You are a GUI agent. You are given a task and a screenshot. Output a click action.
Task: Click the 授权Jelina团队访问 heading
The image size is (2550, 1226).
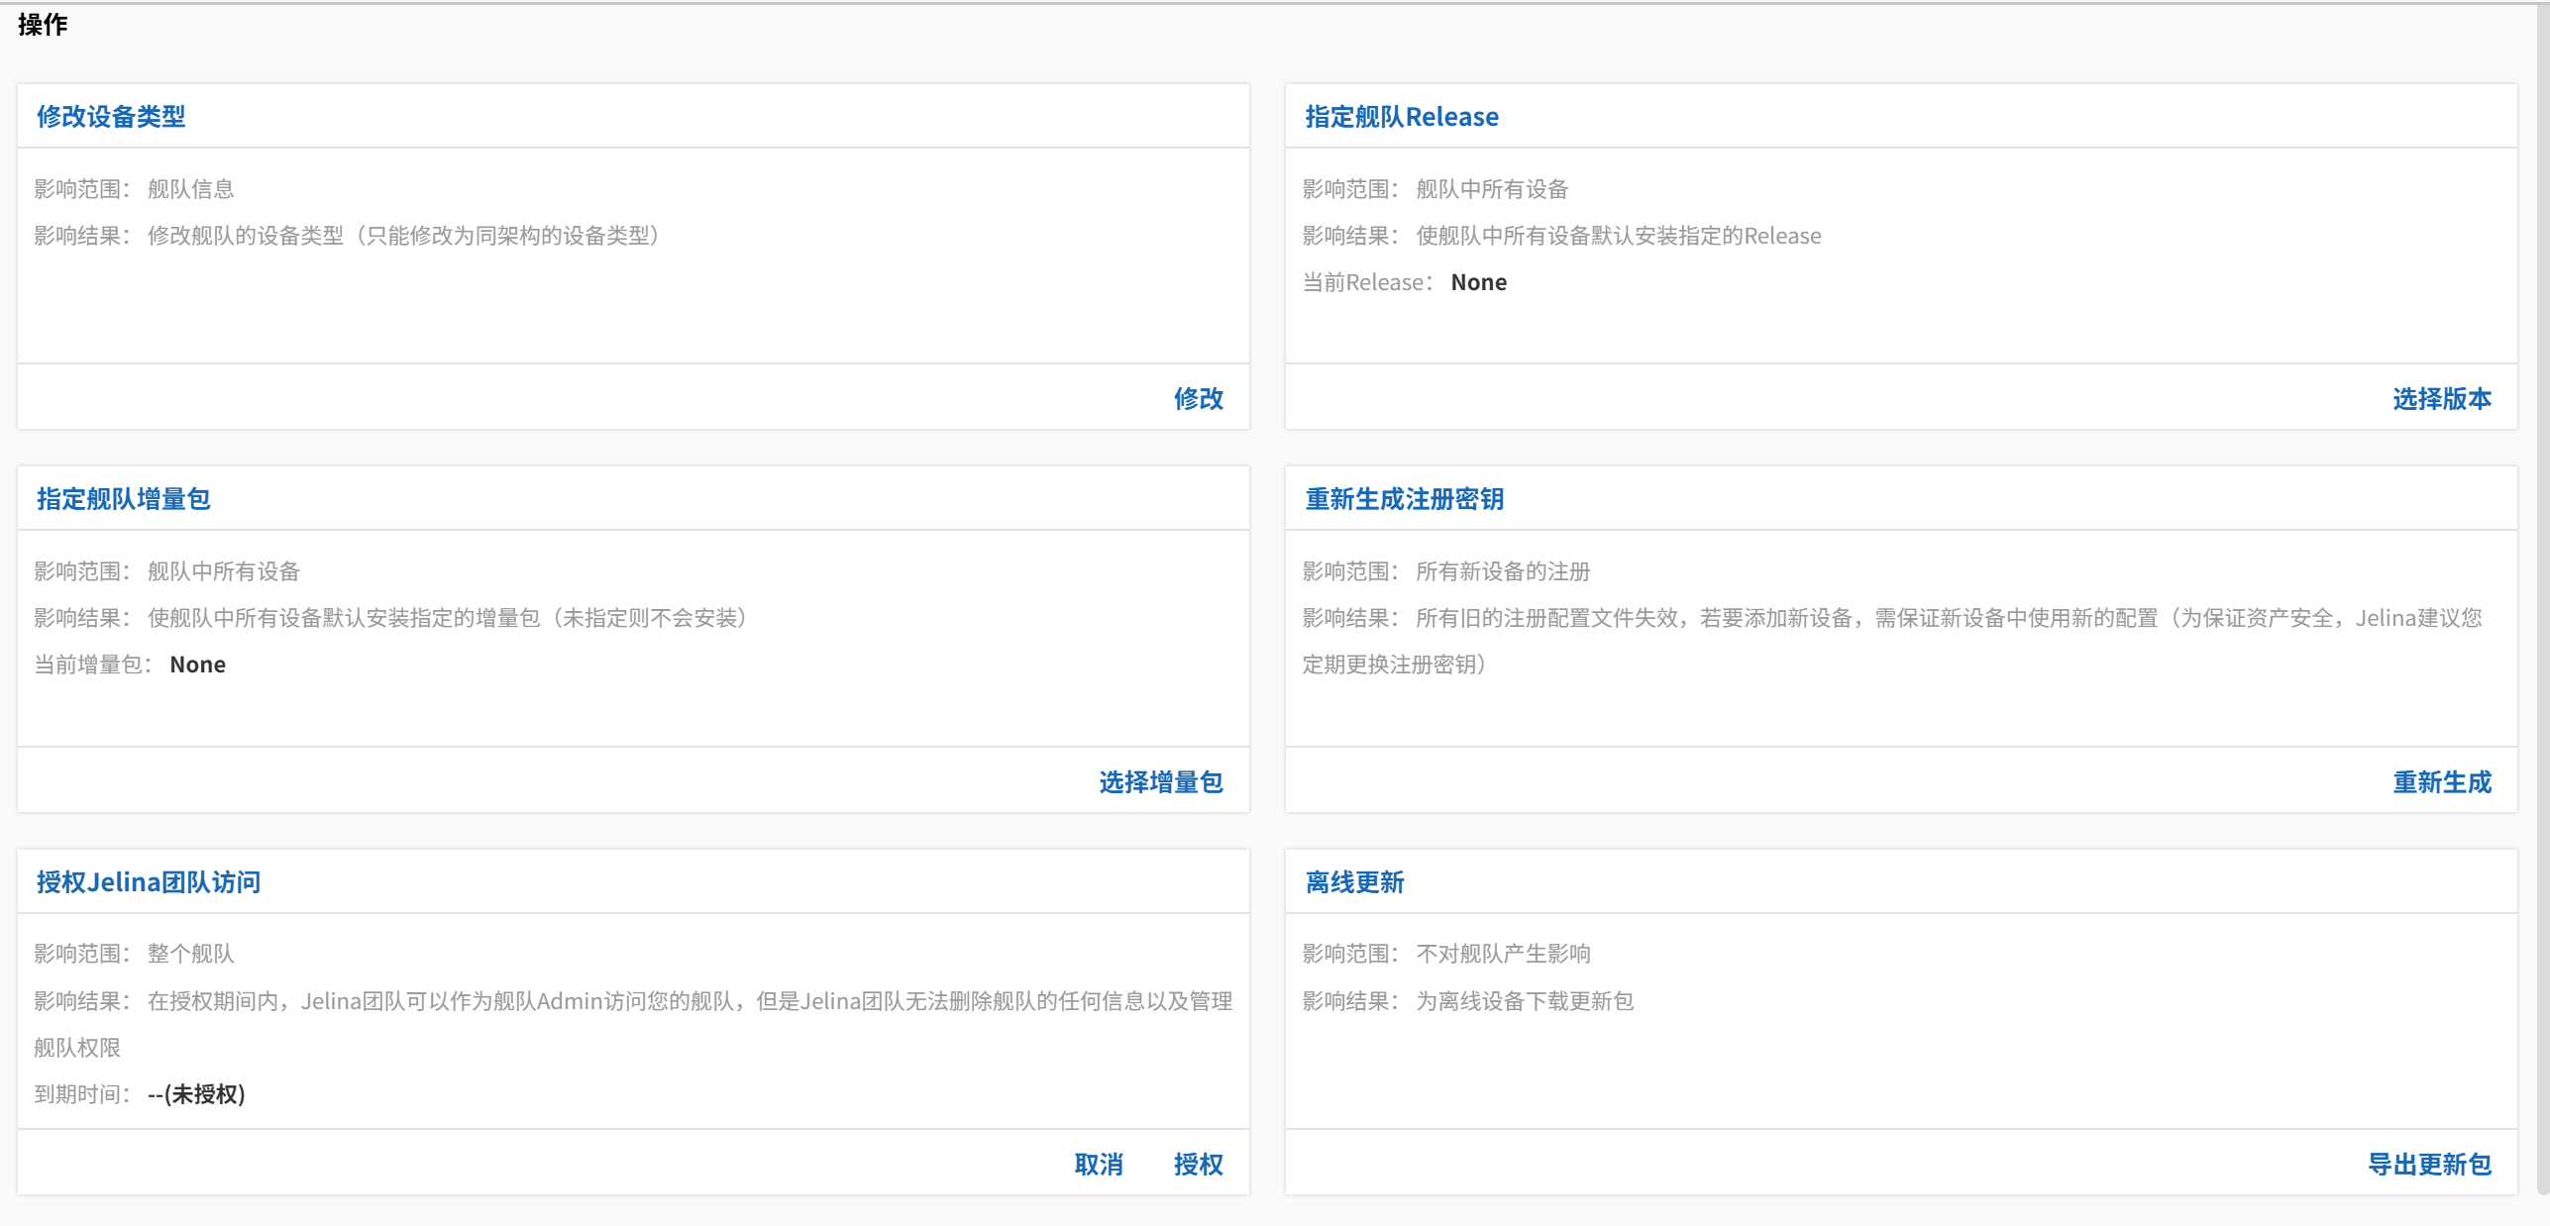point(149,881)
